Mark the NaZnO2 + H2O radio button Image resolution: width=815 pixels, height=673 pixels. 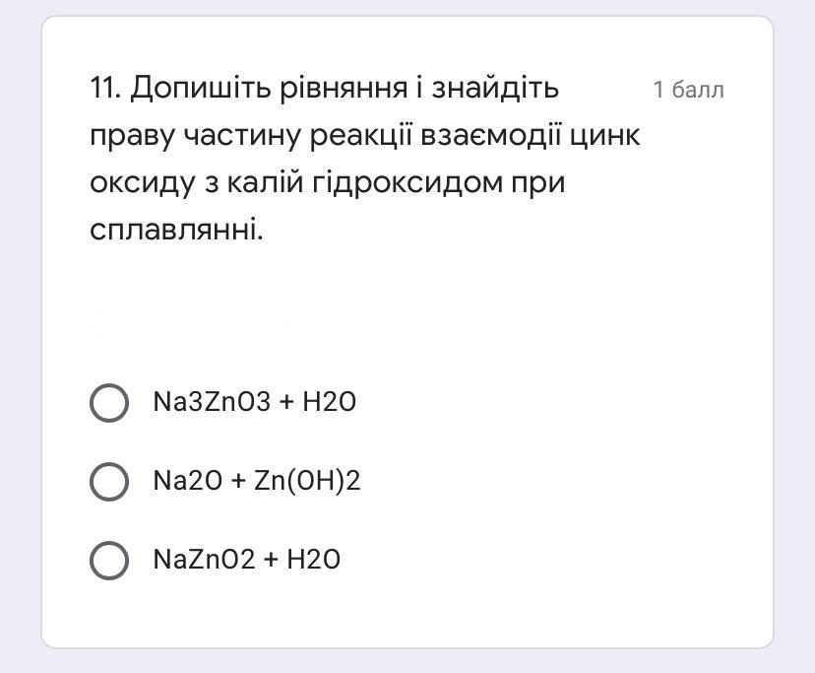click(x=109, y=560)
